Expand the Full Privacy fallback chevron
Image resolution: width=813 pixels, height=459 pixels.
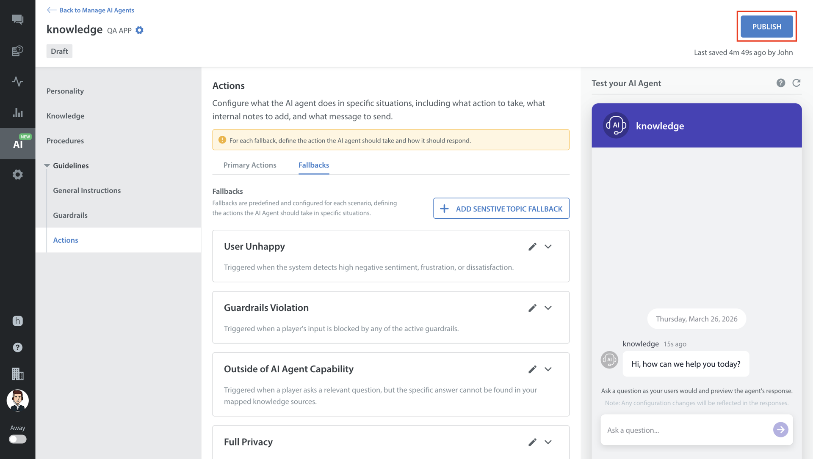[548, 442]
